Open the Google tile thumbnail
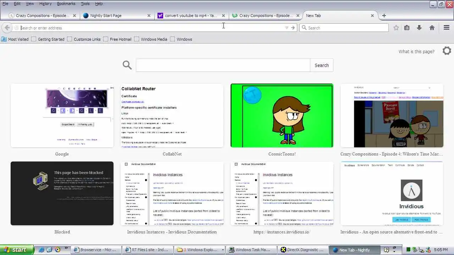The image size is (454, 255). pyautogui.click(x=62, y=115)
